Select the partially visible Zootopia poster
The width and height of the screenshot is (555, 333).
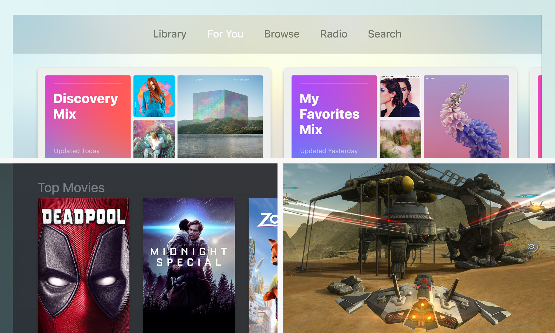point(263,266)
